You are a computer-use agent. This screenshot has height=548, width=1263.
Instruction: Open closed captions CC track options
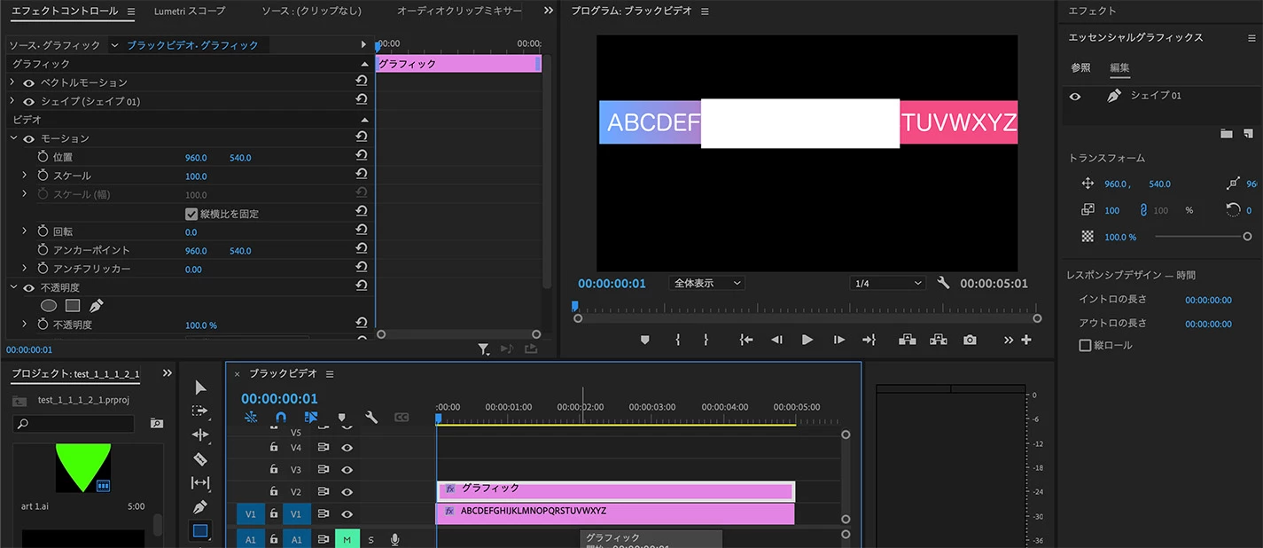pyautogui.click(x=402, y=418)
